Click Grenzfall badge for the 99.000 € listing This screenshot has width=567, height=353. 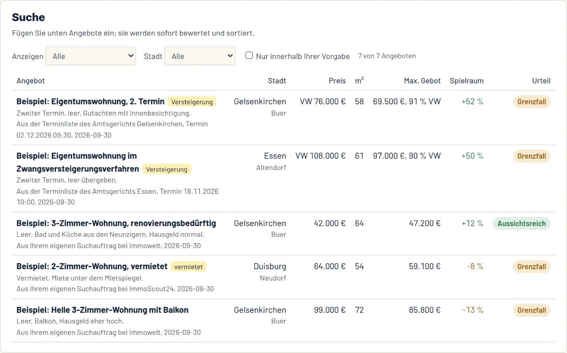(x=531, y=310)
